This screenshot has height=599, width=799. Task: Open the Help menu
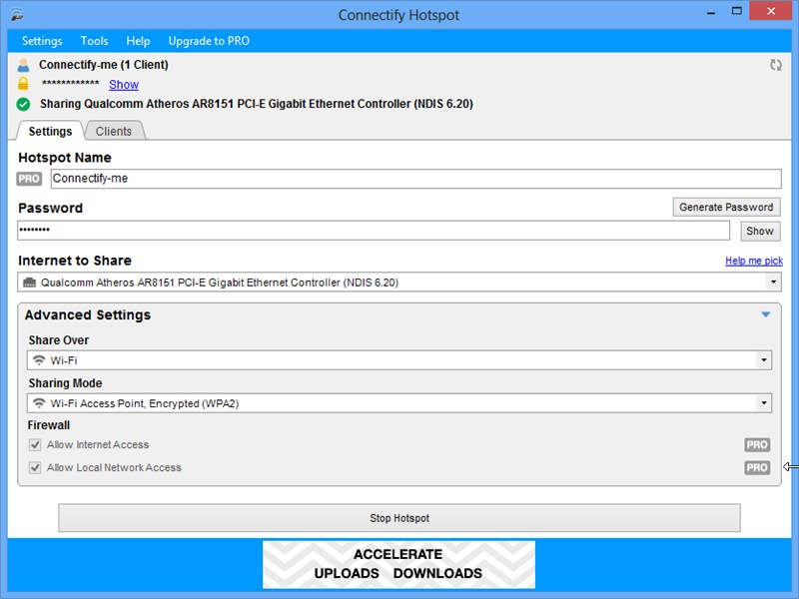coord(138,41)
